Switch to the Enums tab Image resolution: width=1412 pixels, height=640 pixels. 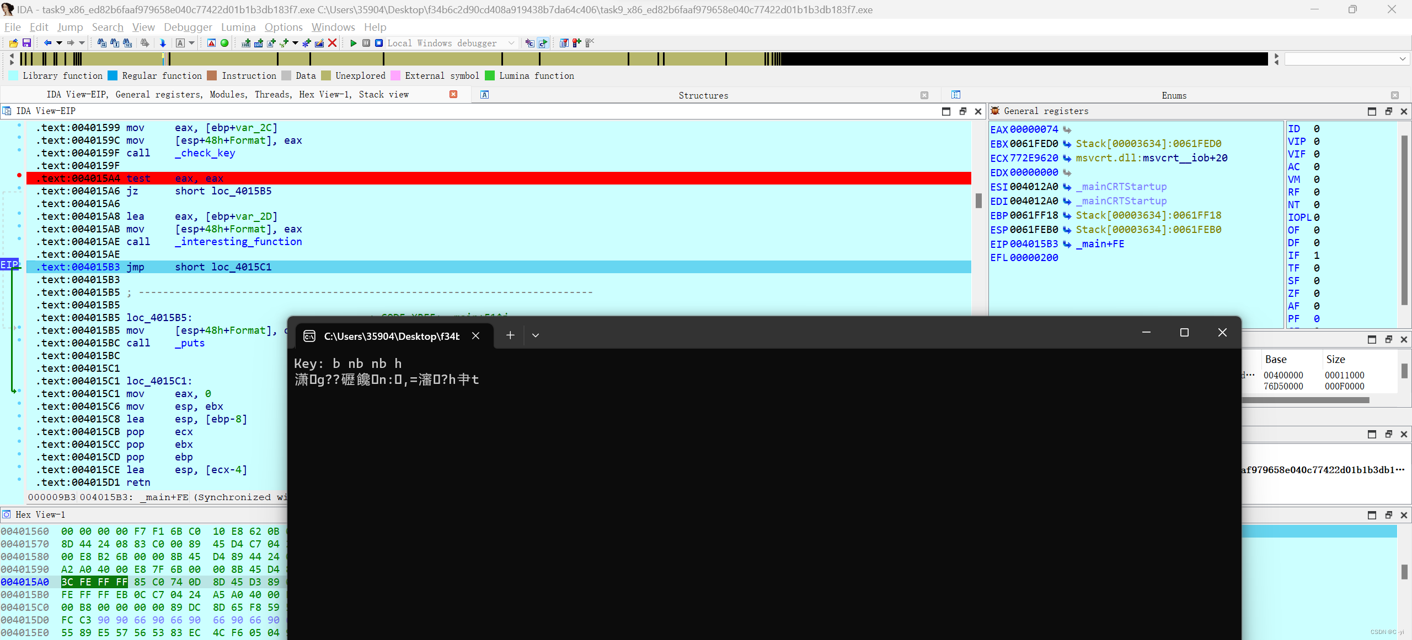(x=1174, y=95)
